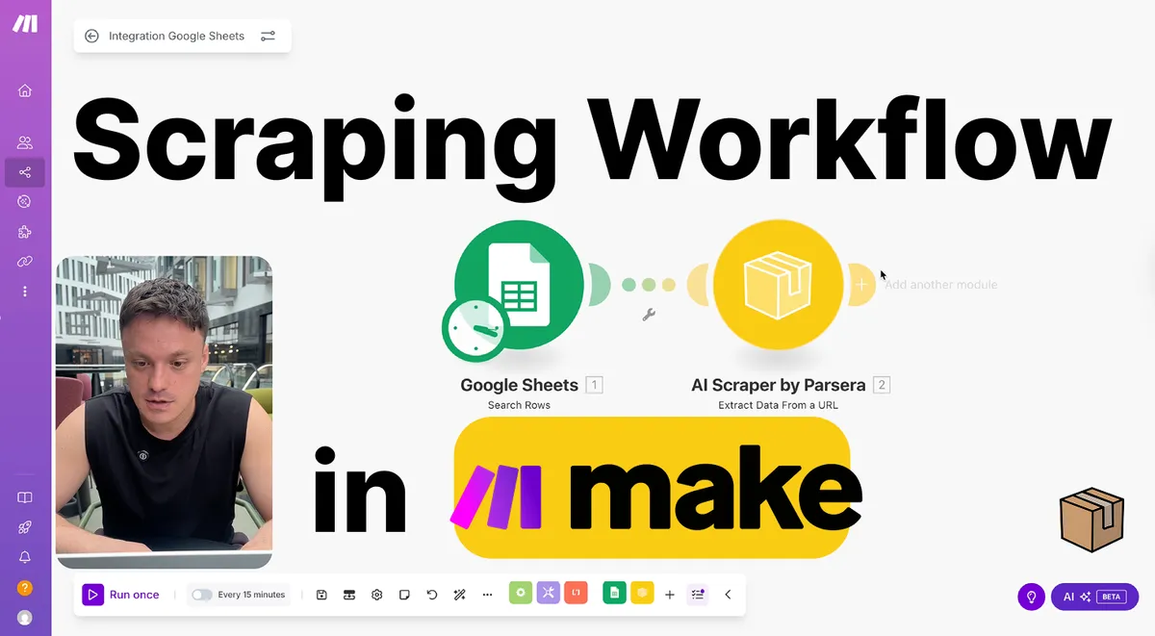Open scenario settings via the gear icon

pyautogui.click(x=375, y=595)
